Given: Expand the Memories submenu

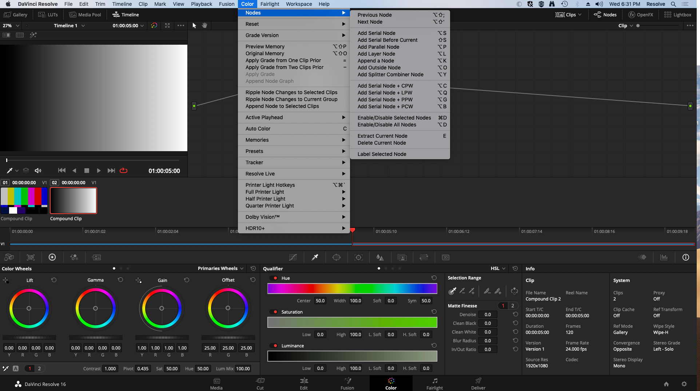Looking at the screenshot, I should (294, 140).
